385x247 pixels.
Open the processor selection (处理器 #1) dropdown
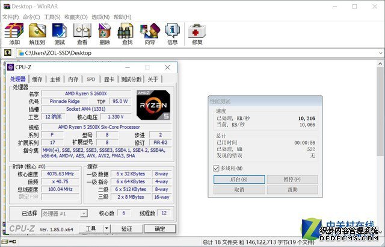pyautogui.click(x=84, y=214)
